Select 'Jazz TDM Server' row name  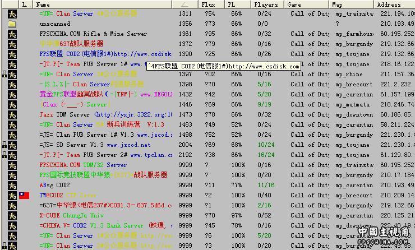(65, 114)
